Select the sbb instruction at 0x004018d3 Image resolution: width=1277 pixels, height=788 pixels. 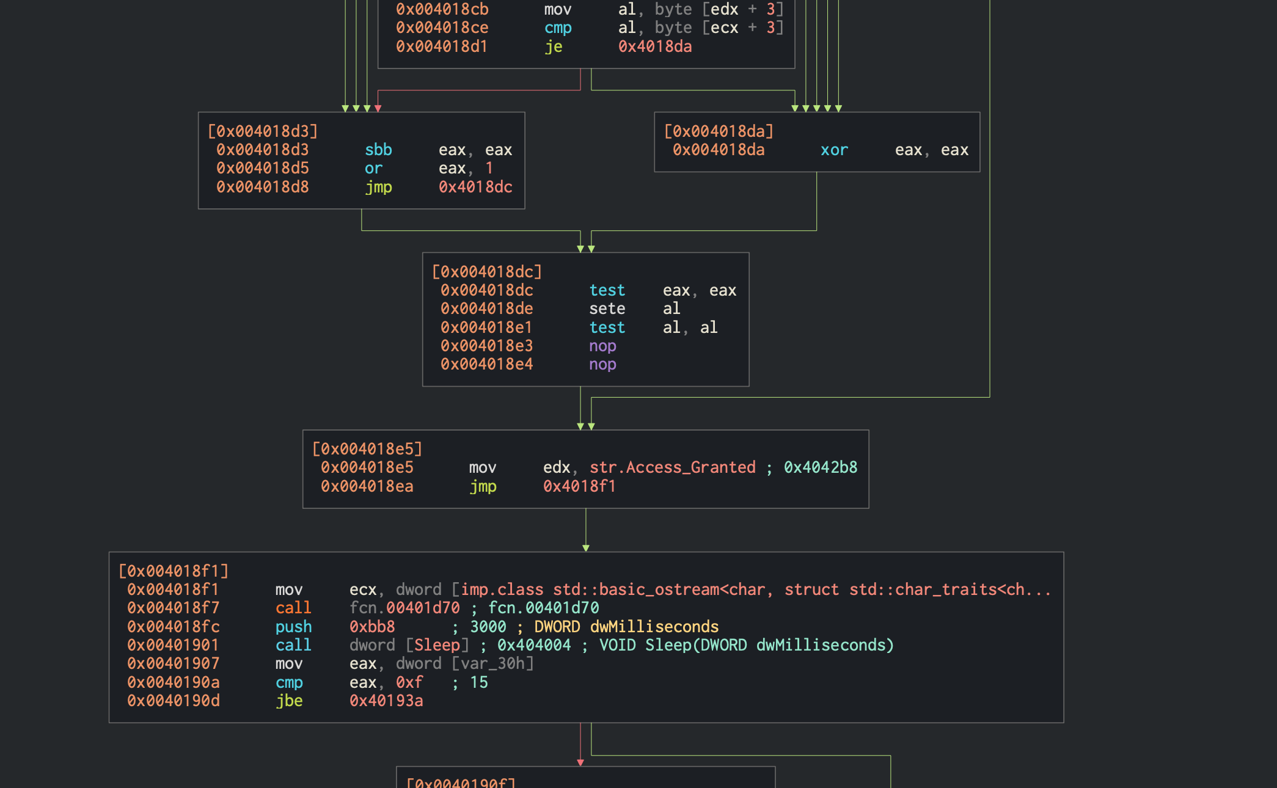pyautogui.click(x=364, y=150)
